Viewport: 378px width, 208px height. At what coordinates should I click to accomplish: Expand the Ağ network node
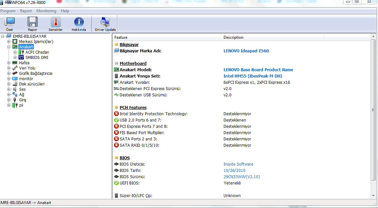(9, 95)
